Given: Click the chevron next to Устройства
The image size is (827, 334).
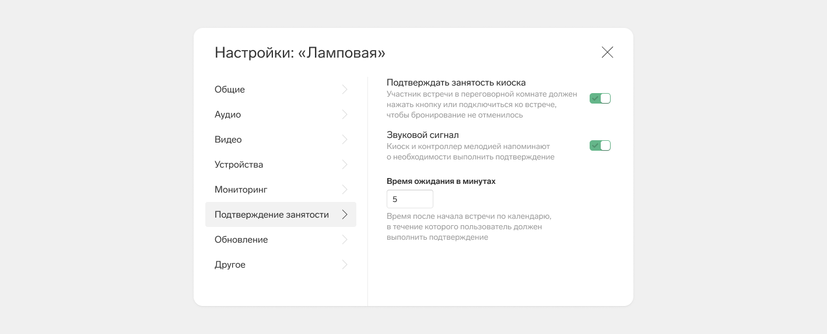Looking at the screenshot, I should 345,165.
